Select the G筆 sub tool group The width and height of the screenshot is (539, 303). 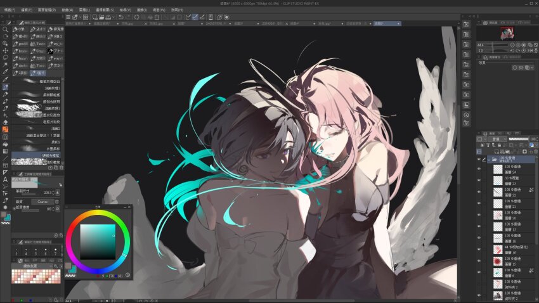21,29
